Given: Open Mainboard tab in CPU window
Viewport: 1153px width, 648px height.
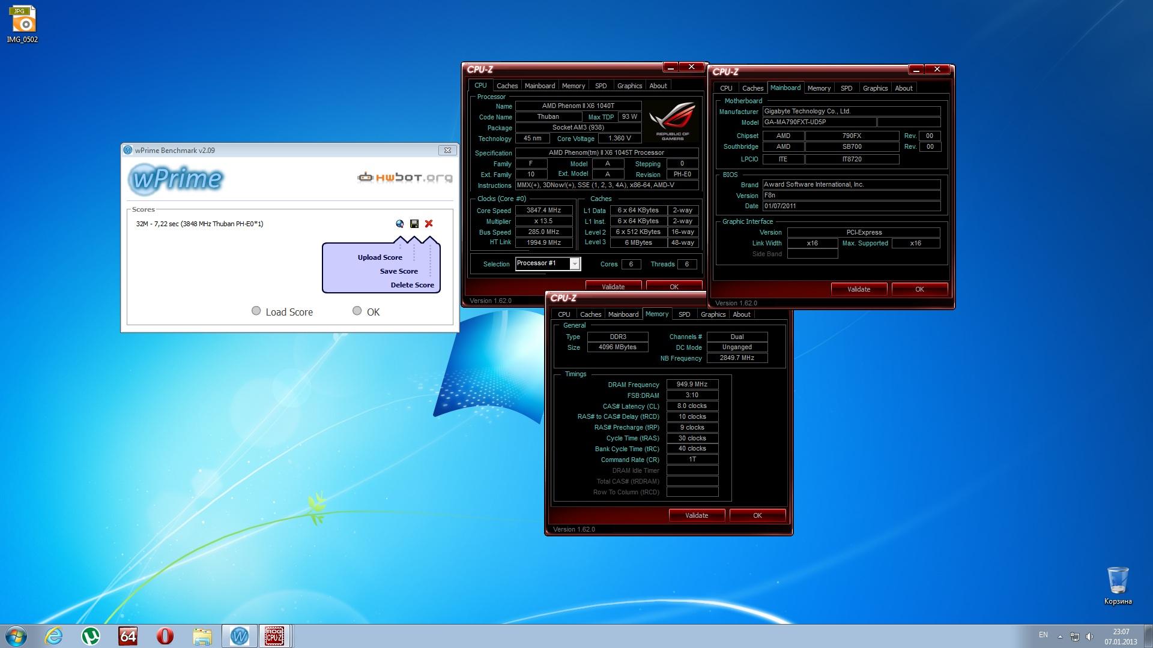Looking at the screenshot, I should (x=540, y=86).
